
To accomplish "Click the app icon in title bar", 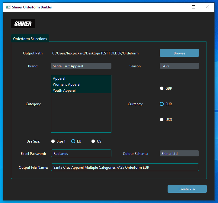I will tap(8, 7).
